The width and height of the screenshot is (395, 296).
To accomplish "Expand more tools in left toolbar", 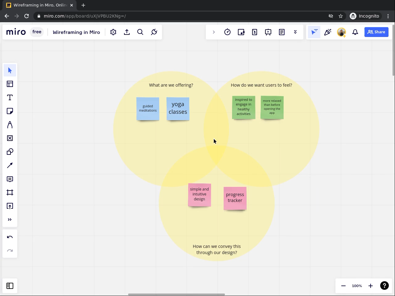I will click(10, 220).
